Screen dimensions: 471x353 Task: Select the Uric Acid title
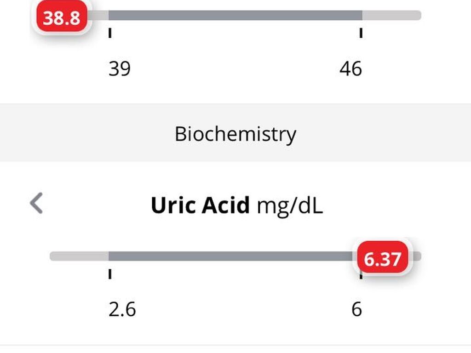pyautogui.click(x=200, y=205)
